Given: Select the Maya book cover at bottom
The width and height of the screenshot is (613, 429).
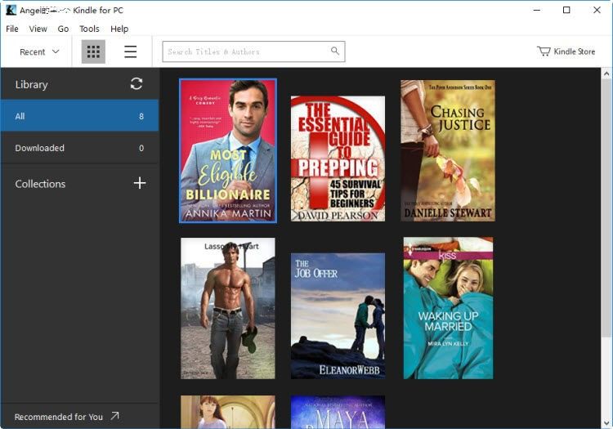Looking at the screenshot, I should [338, 412].
